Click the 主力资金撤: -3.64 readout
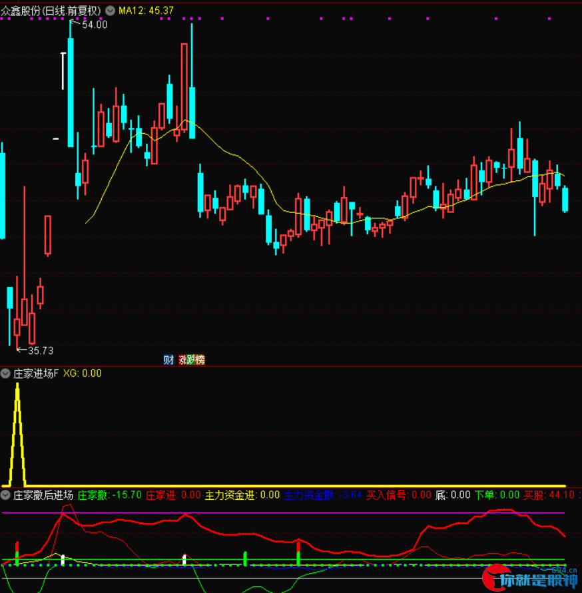This screenshot has height=593, width=582. point(323,494)
